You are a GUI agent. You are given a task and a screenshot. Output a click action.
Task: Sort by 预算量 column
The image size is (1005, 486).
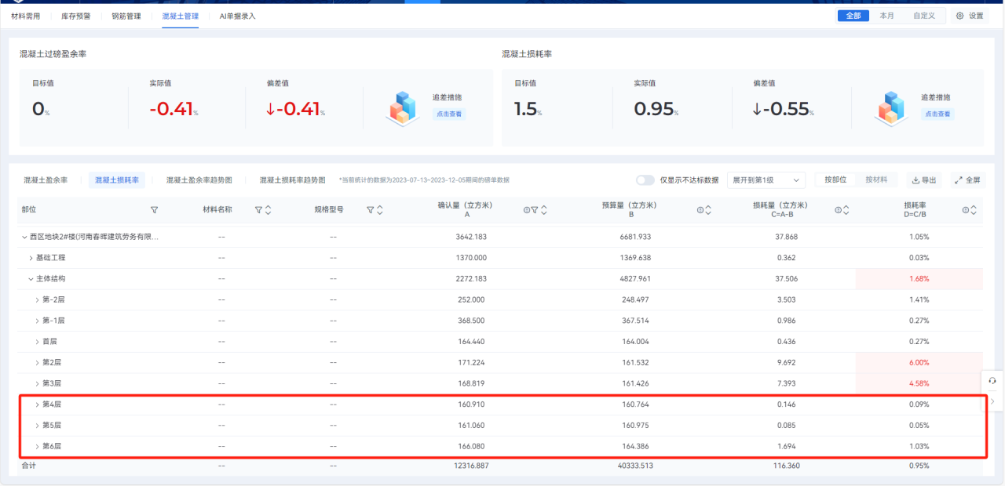click(x=708, y=210)
